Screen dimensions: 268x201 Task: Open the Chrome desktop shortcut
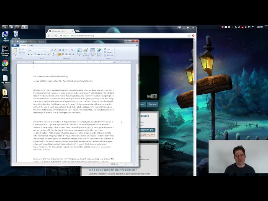click(x=5, y=65)
